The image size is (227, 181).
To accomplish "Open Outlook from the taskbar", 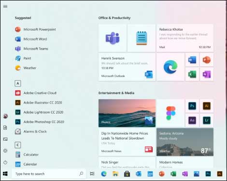I will pos(139,174).
